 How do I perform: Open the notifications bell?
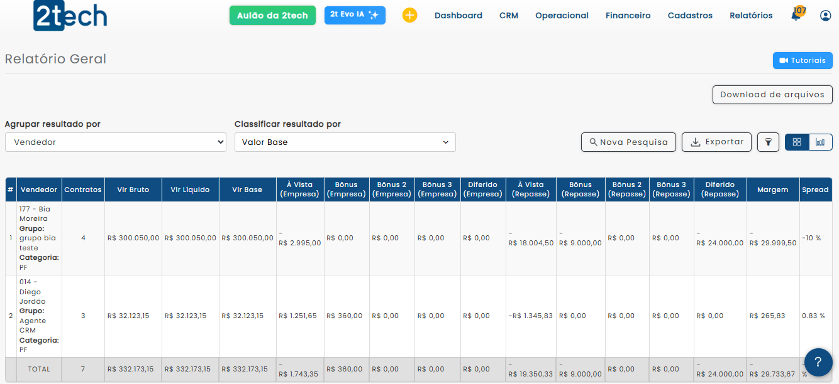(796, 16)
